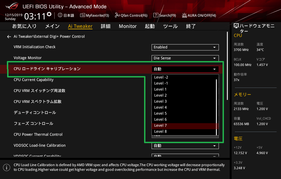Click the info icon beside the help text

pyautogui.click(x=7, y=168)
